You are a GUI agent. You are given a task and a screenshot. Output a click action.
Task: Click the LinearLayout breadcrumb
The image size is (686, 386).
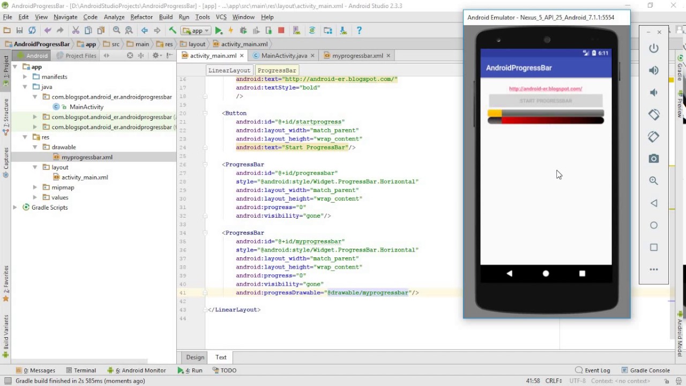229,70
